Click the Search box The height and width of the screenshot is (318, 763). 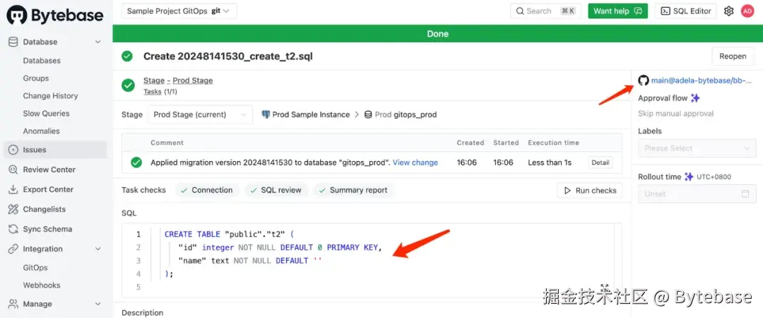pyautogui.click(x=546, y=11)
